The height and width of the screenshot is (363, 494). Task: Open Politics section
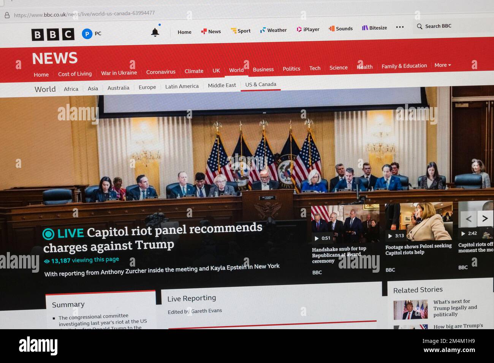point(291,69)
